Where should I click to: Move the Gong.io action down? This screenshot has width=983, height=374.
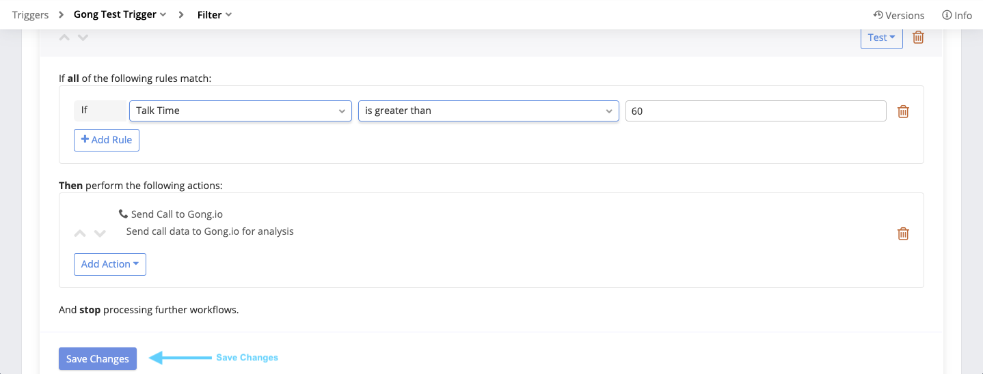(x=100, y=233)
